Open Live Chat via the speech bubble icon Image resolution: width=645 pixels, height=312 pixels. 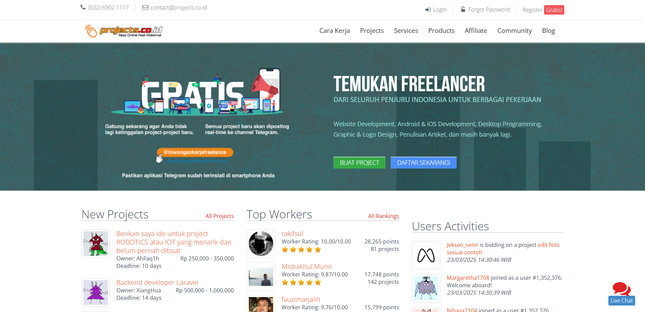coord(621,289)
